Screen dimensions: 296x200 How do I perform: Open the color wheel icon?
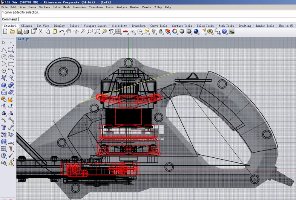pos(175,32)
